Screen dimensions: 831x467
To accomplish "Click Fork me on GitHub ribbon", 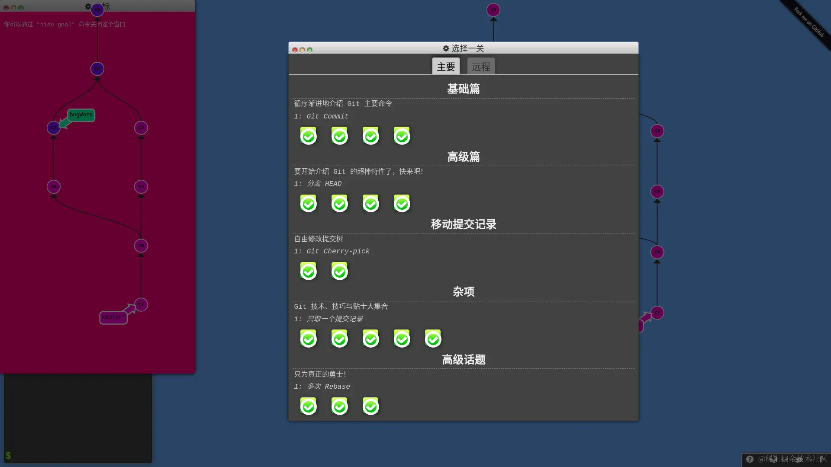I will (x=808, y=22).
